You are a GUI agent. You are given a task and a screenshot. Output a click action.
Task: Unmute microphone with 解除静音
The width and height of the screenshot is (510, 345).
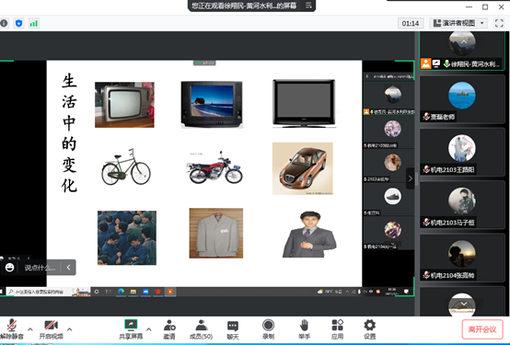click(x=12, y=329)
